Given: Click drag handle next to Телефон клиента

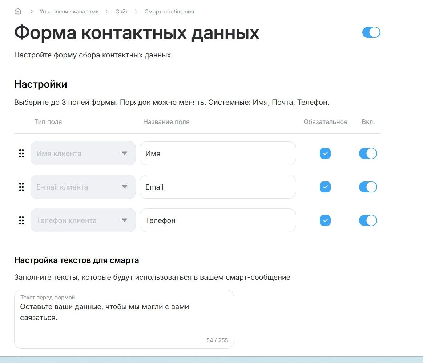Looking at the screenshot, I should coord(21,220).
